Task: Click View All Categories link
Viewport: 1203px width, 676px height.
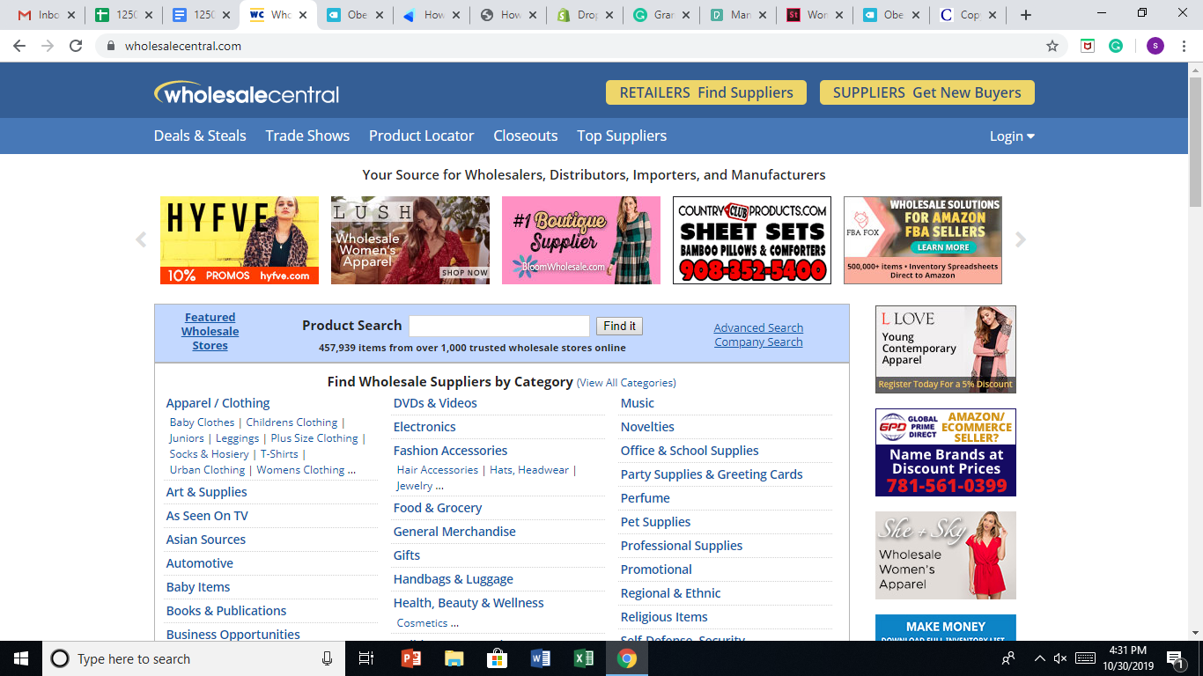Action: [x=626, y=383]
